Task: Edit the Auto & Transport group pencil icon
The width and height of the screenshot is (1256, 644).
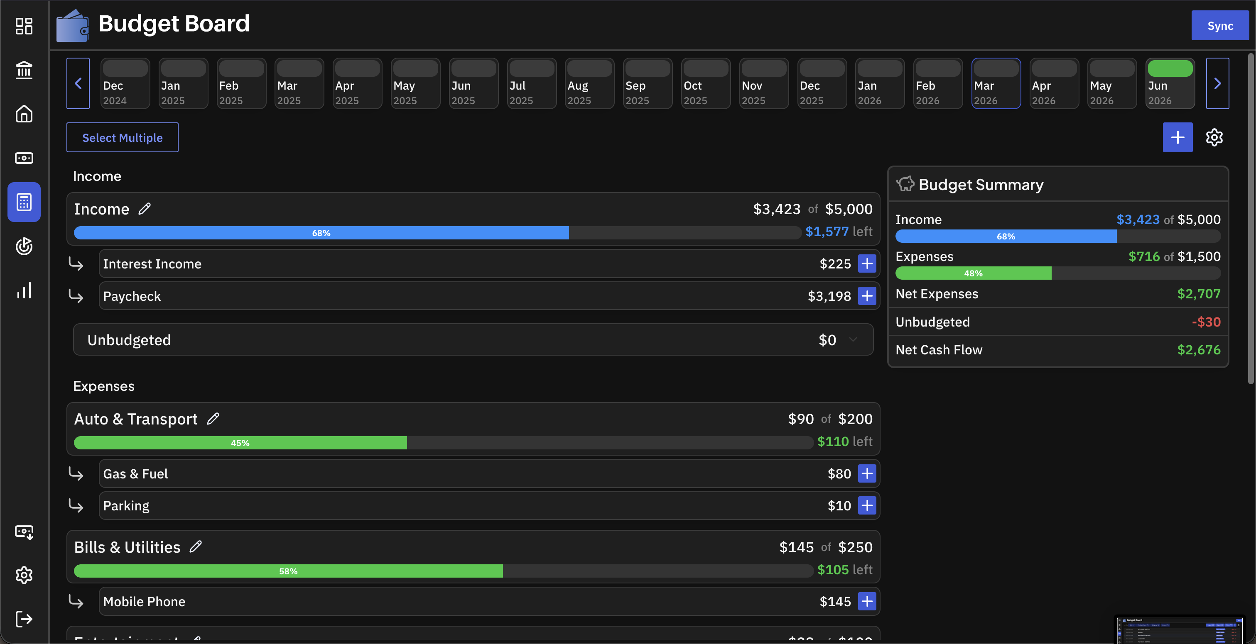Action: click(213, 419)
